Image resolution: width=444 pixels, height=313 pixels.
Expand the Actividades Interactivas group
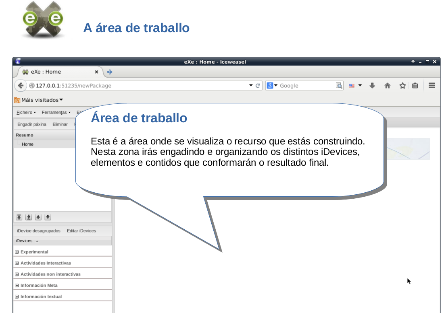[17, 263]
